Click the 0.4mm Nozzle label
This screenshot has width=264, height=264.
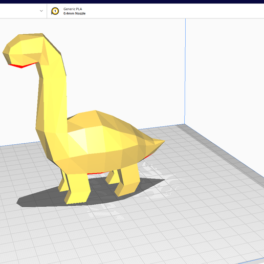[74, 13]
